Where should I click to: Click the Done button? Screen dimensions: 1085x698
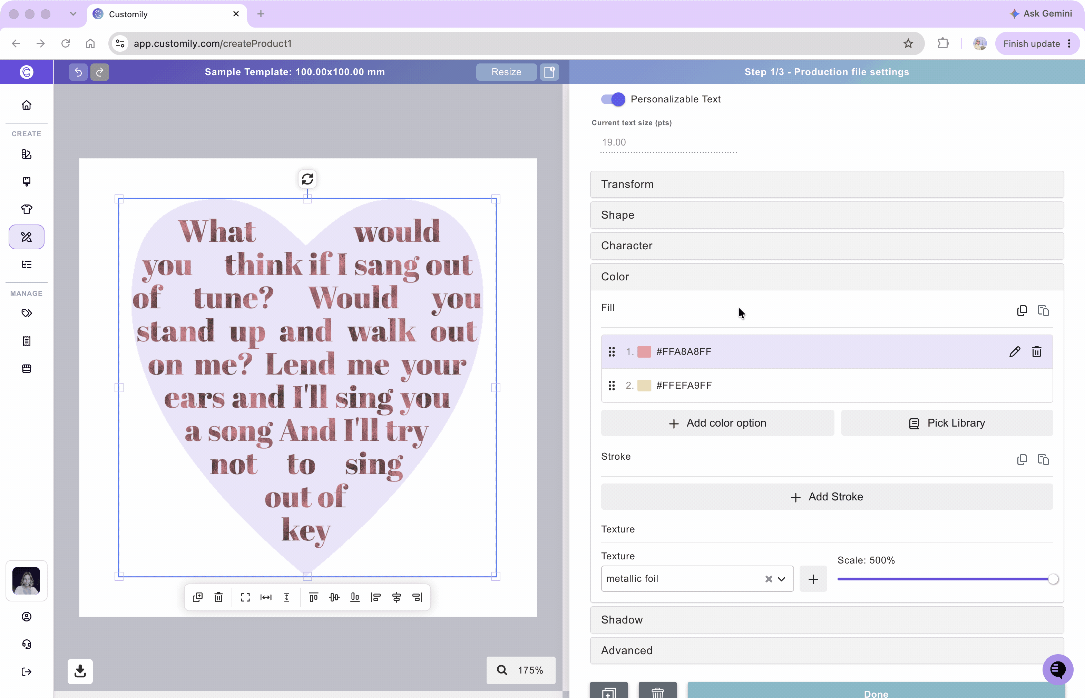tap(876, 690)
